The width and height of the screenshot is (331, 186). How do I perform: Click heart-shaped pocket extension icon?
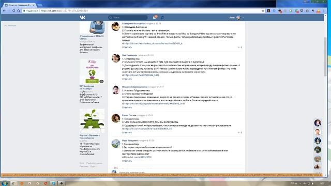pos(302,11)
